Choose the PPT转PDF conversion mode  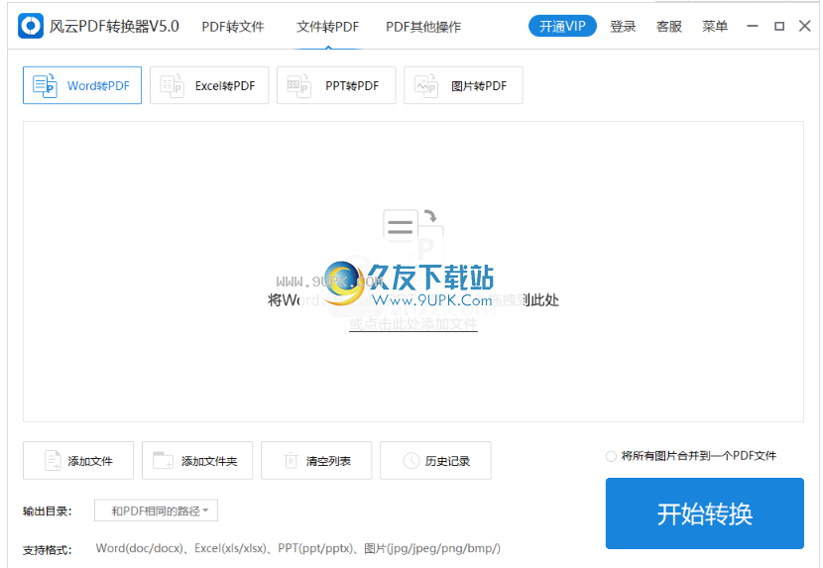click(336, 85)
